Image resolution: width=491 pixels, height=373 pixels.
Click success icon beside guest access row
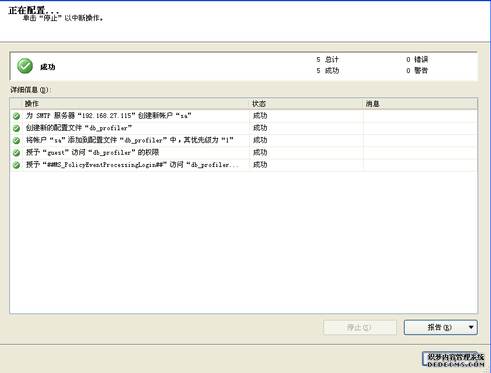pos(16,153)
